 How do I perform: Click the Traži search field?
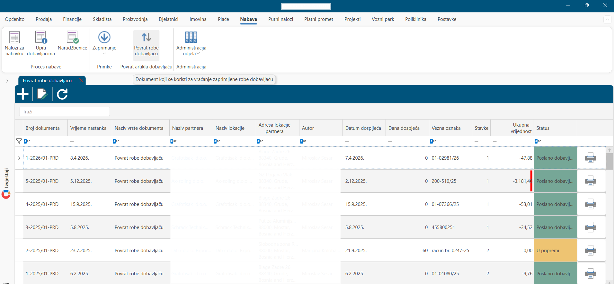tap(65, 111)
